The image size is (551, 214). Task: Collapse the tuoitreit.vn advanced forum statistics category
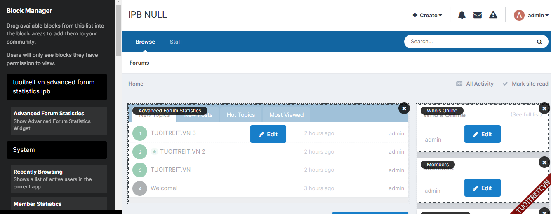pyautogui.click(x=57, y=87)
